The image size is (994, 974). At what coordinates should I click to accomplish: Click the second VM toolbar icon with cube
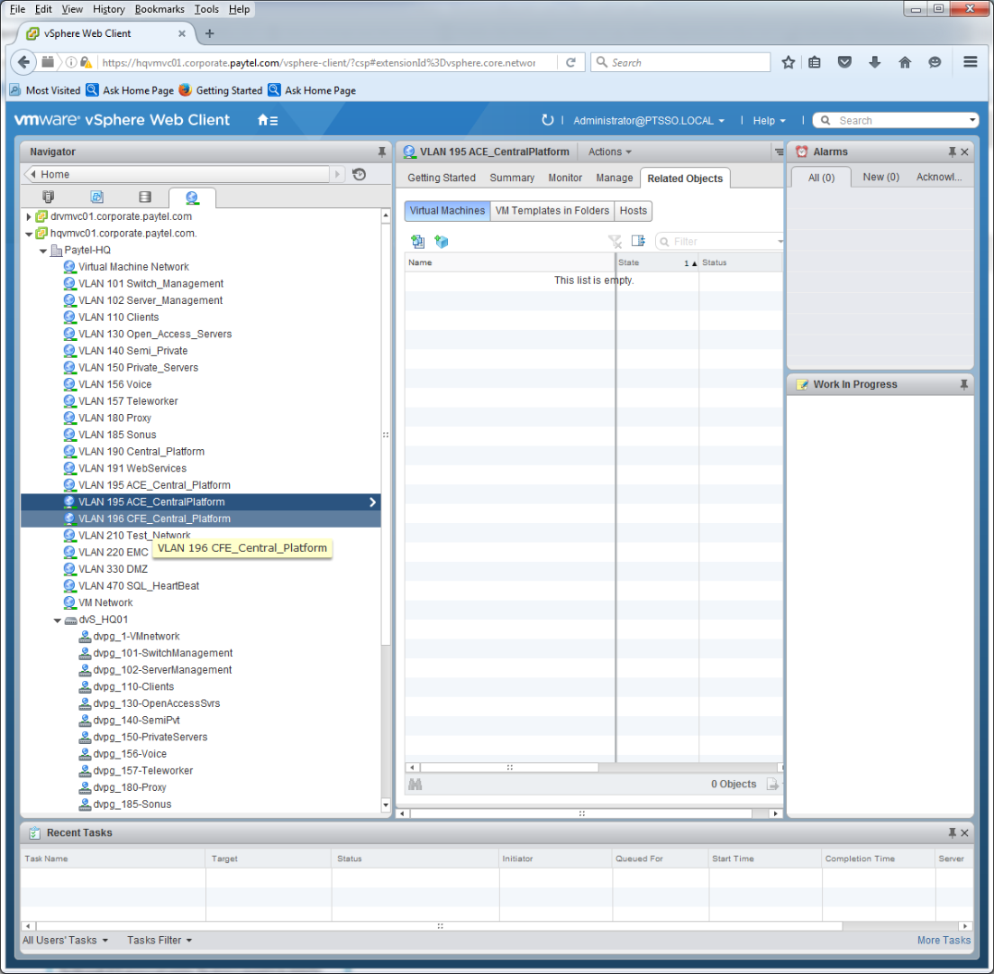[x=442, y=241]
